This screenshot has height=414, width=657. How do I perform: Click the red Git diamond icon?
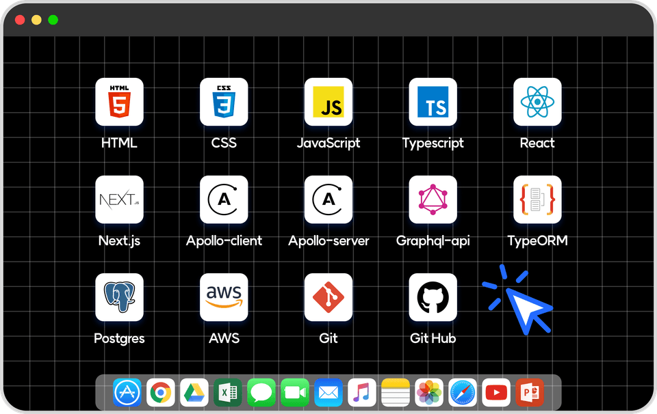point(328,297)
